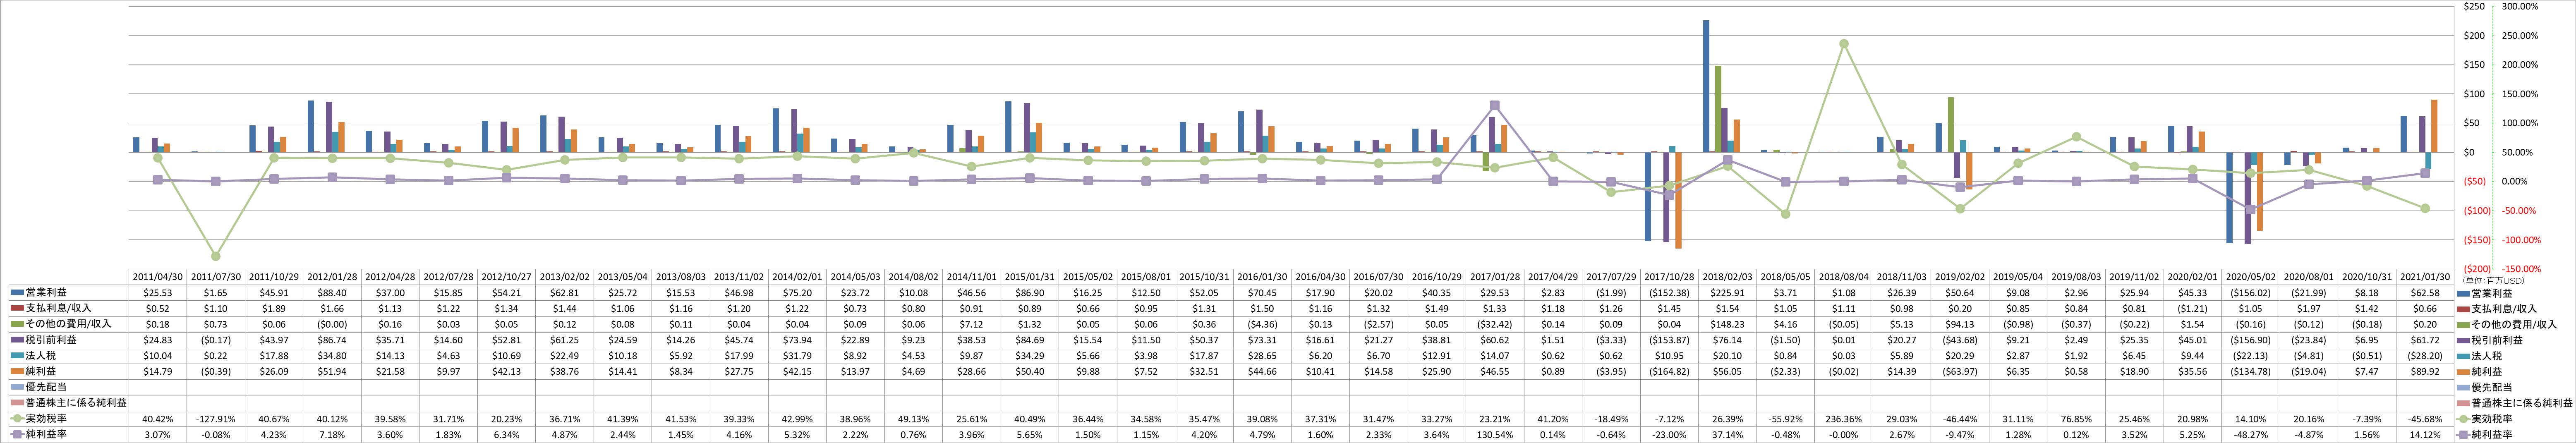Select the 130.54% net margin cell
The width and height of the screenshot is (2576, 443).
coord(1495,435)
